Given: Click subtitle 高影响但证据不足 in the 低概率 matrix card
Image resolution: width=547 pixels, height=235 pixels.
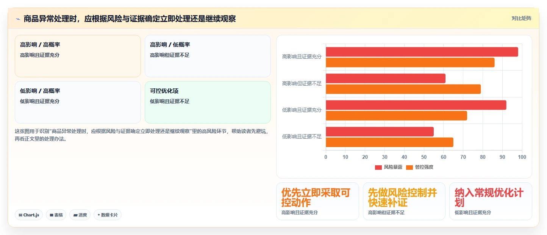Looking at the screenshot, I should (x=170, y=55).
